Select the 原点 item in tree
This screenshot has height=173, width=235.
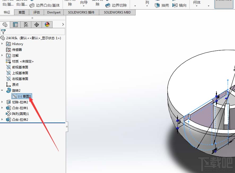15,84
